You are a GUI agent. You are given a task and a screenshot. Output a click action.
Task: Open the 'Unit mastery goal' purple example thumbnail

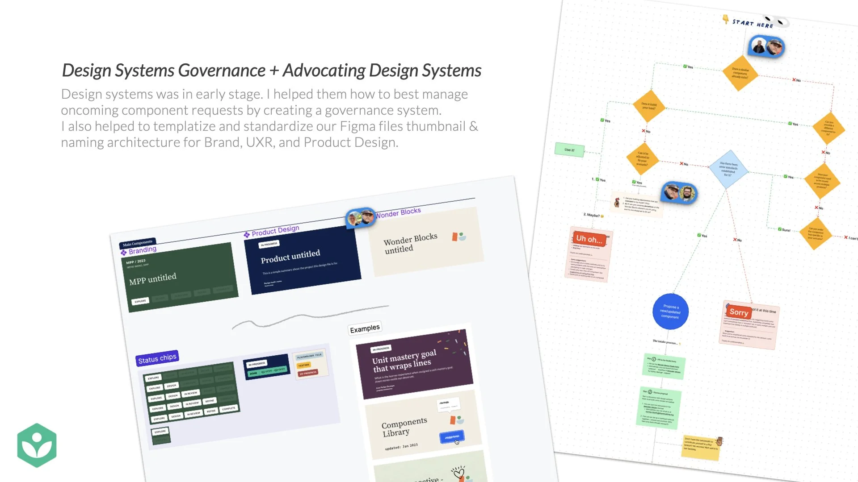click(413, 364)
